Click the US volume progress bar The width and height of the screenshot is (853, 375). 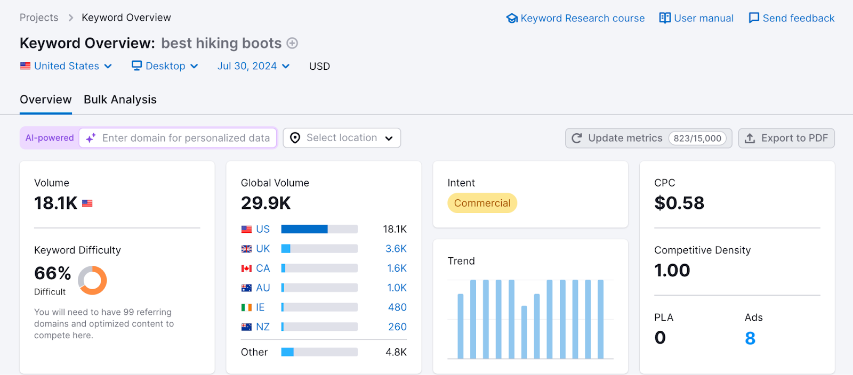(x=319, y=229)
